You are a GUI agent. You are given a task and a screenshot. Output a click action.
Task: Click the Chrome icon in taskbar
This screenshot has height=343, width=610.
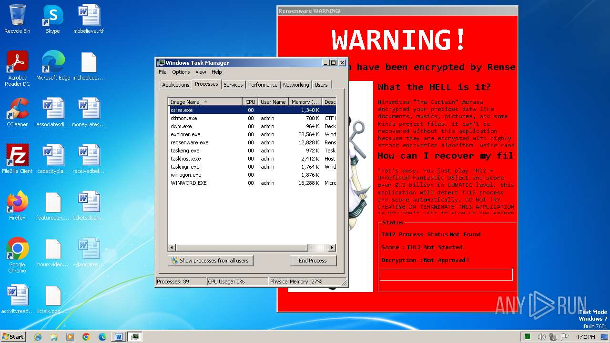pyautogui.click(x=86, y=337)
